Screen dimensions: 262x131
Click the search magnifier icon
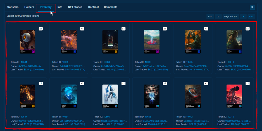point(252,7)
